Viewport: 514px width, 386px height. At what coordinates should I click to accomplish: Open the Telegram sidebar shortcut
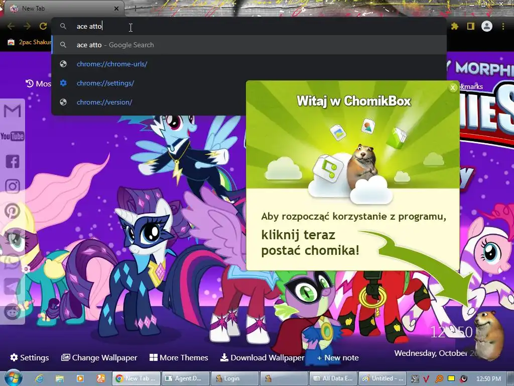point(12,286)
